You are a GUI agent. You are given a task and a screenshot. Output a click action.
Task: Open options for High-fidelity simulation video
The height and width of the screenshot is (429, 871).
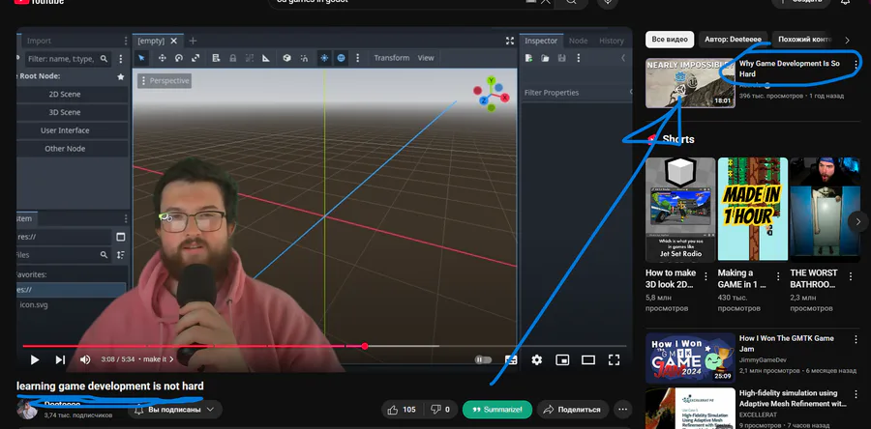856,393
